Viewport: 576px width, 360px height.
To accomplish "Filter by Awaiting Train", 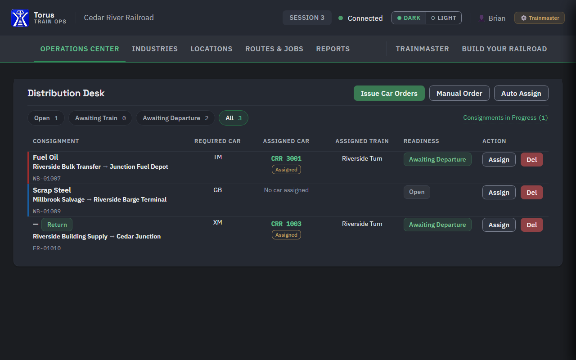I will (x=100, y=118).
